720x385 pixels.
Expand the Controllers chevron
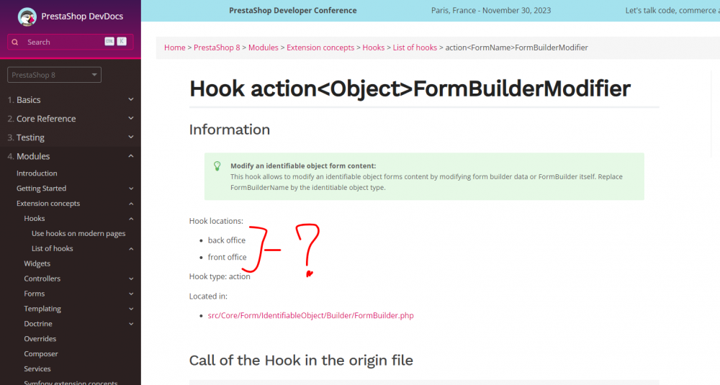click(131, 278)
